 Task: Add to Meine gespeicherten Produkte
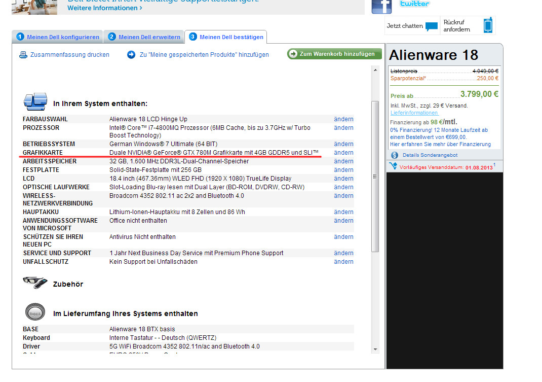(x=204, y=55)
